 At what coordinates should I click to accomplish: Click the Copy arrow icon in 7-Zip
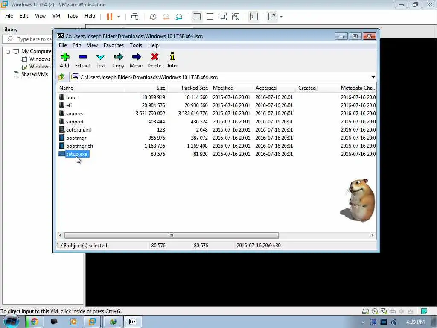[x=118, y=60]
